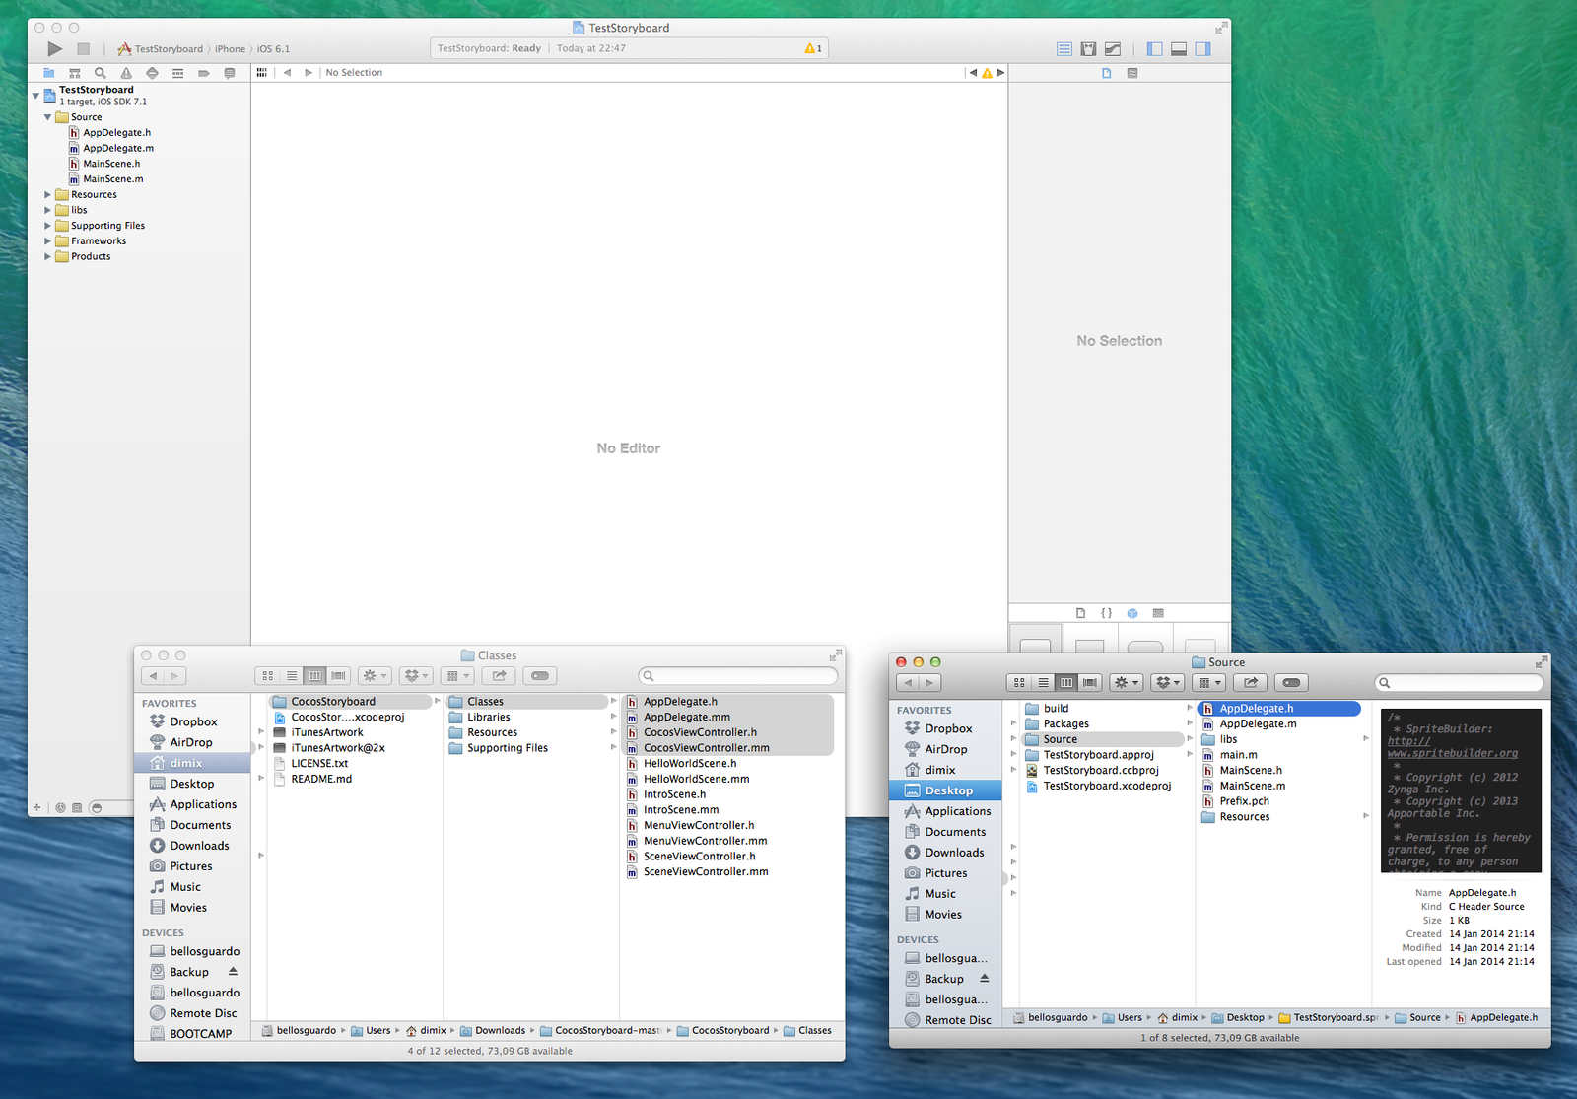Open the Log navigator speech-bubble icon in Xcode
This screenshot has height=1099, width=1577.
click(x=230, y=73)
